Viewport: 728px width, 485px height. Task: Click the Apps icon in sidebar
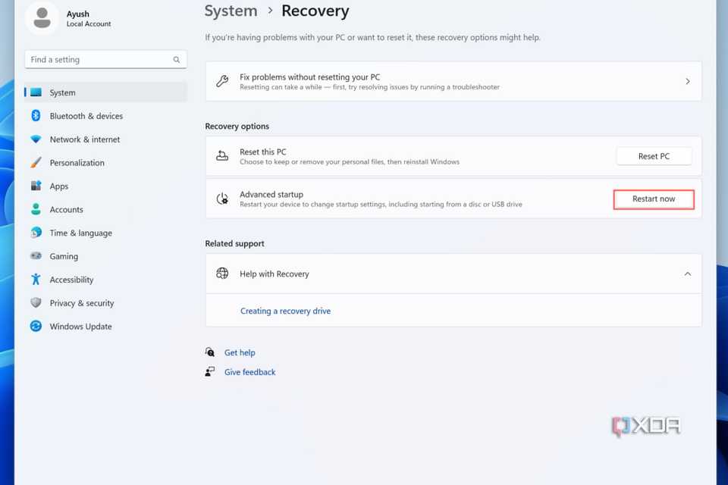coord(36,186)
